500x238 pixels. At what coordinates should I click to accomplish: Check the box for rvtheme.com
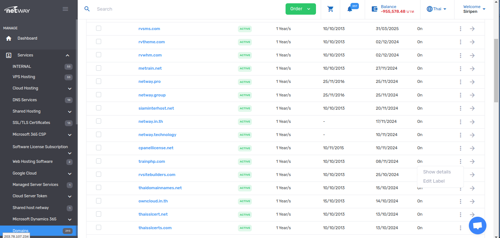[x=99, y=42]
